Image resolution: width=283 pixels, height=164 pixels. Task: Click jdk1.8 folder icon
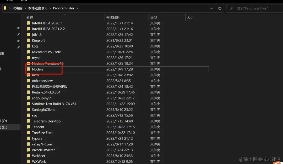coord(29,34)
